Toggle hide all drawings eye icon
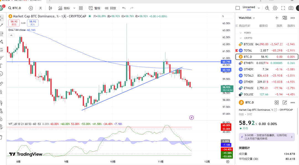 1,127
